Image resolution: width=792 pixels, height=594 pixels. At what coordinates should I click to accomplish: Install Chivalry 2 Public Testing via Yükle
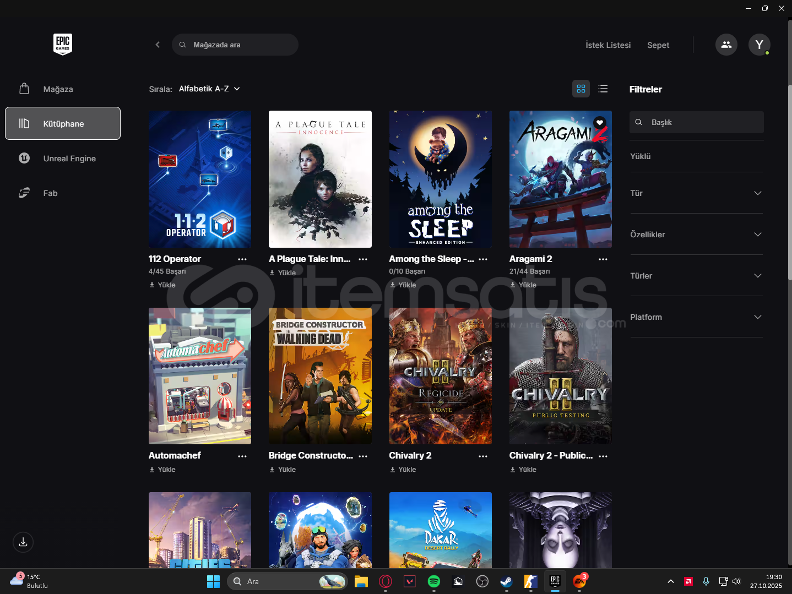523,470
